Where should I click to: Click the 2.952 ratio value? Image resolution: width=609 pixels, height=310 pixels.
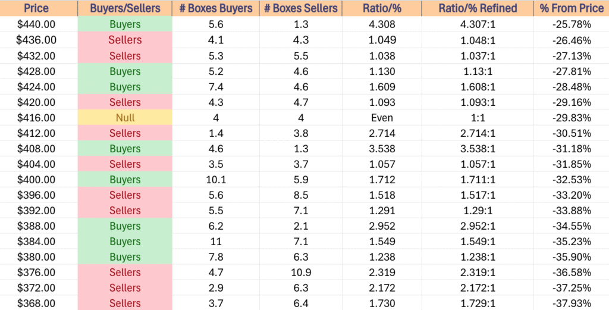point(382,226)
